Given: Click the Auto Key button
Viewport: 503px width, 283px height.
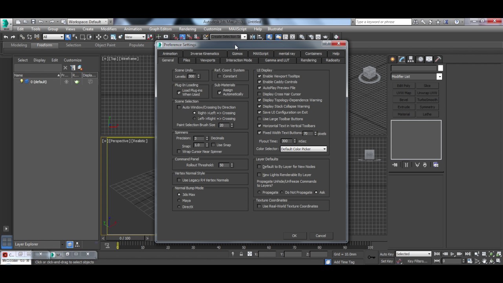Looking at the screenshot, I should (386, 254).
